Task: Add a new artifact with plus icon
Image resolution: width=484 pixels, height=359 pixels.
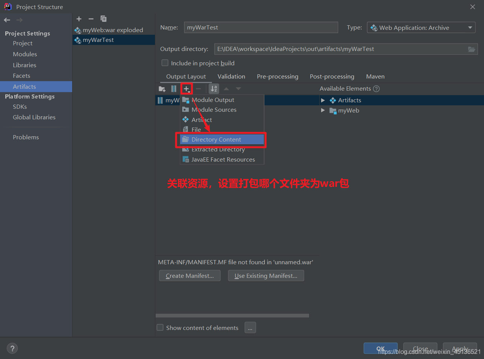Action: point(79,19)
